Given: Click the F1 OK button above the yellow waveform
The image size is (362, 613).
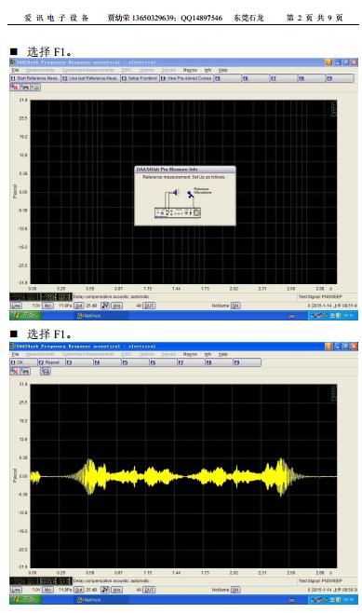Looking at the screenshot, I should click(x=23, y=362).
